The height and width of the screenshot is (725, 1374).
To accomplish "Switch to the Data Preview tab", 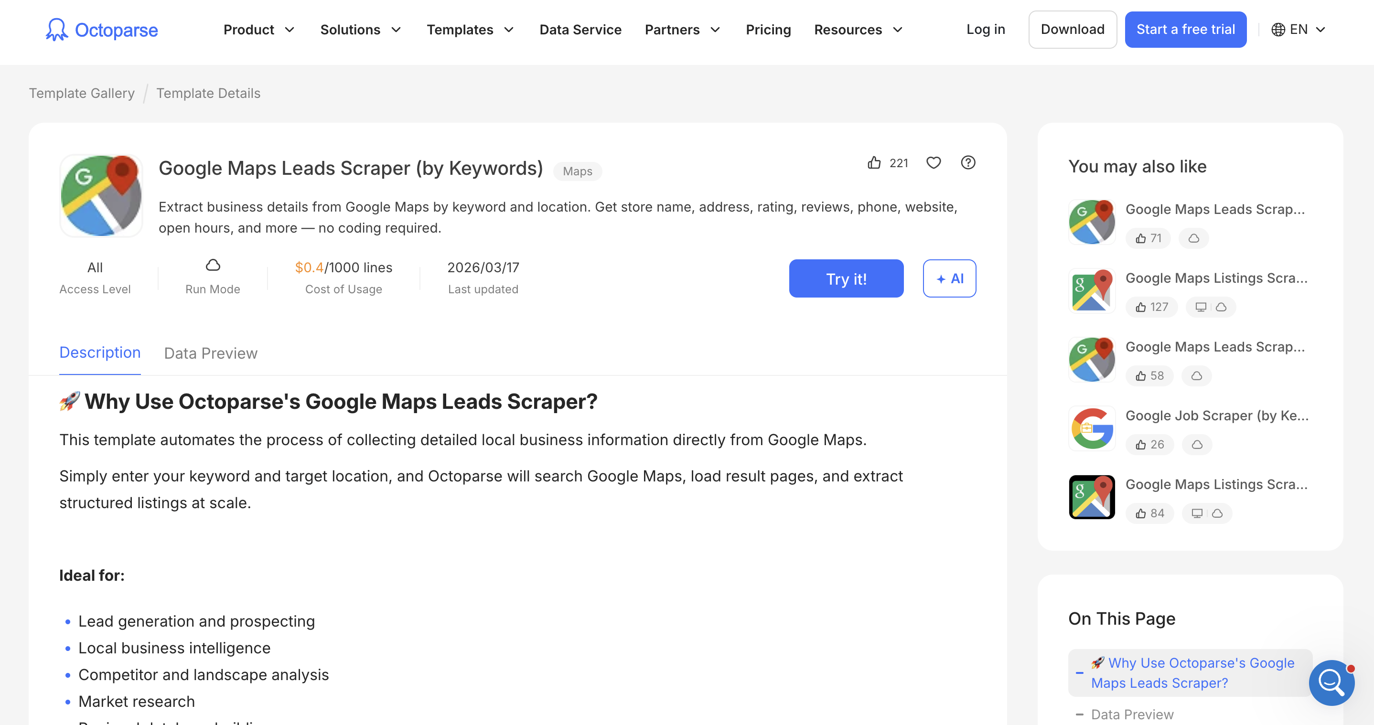I will click(x=211, y=353).
